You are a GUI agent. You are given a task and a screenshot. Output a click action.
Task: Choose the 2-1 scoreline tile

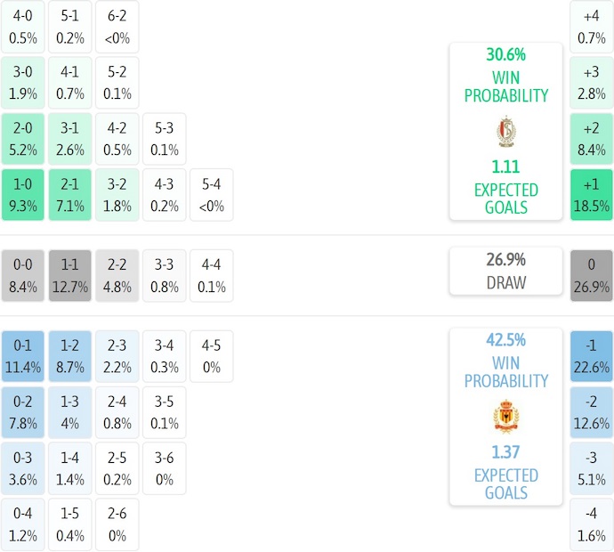[x=70, y=195]
